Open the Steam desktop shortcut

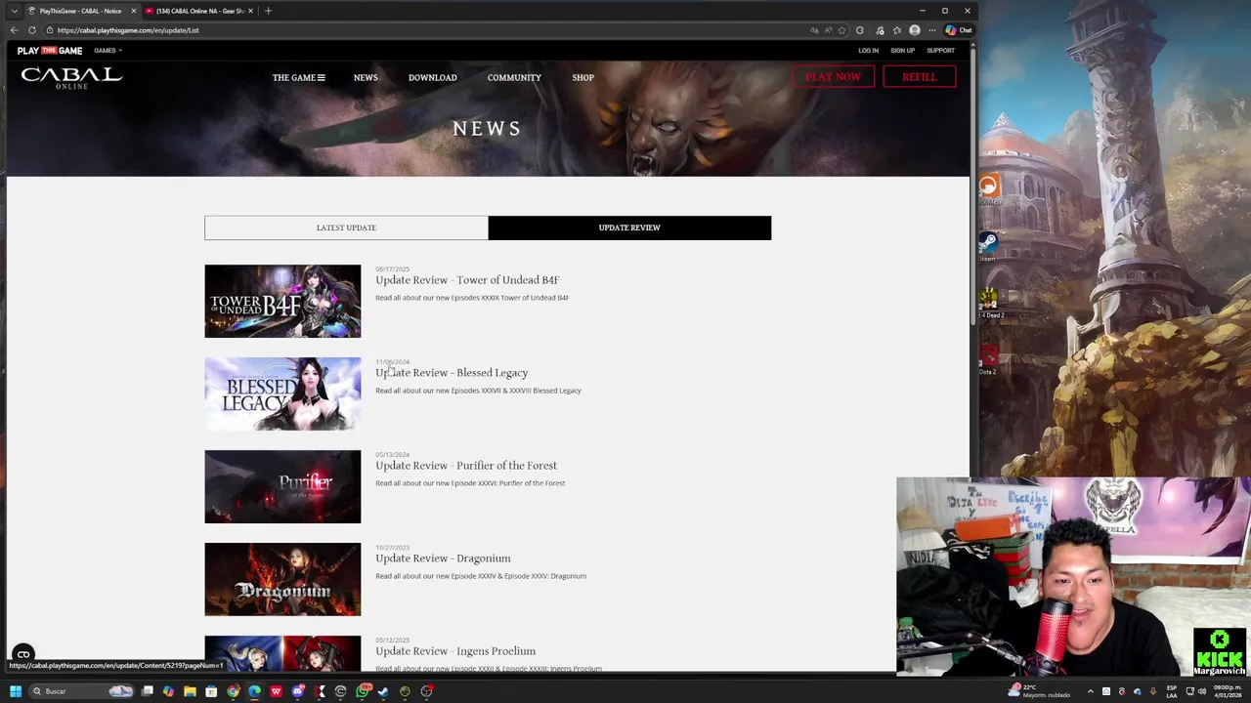pyautogui.click(x=988, y=242)
